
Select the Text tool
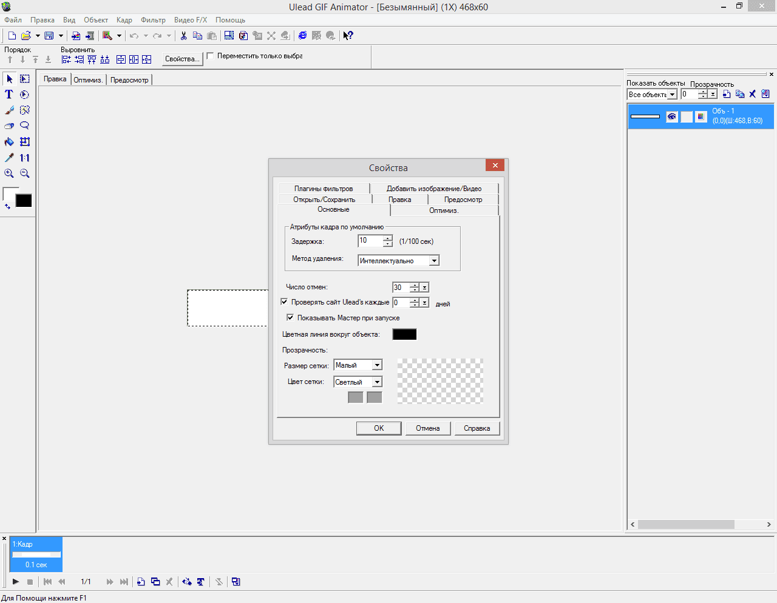click(x=9, y=95)
